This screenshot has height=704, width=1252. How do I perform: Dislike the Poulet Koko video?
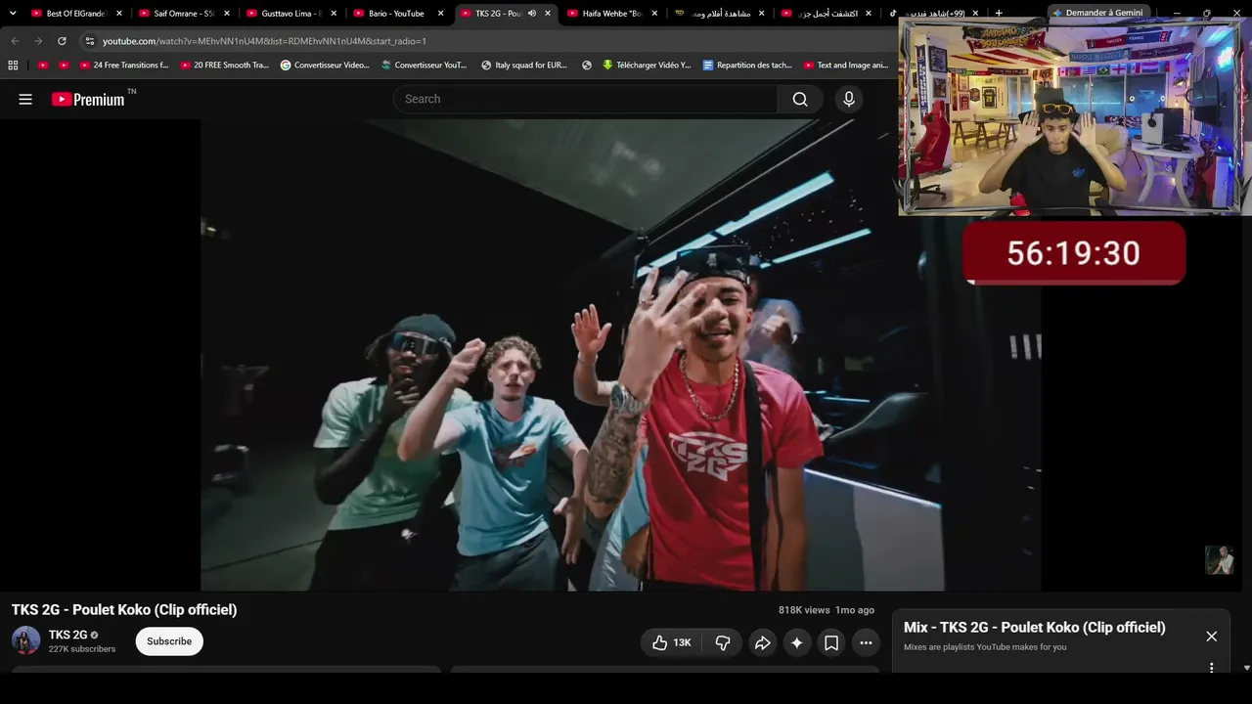coord(723,642)
